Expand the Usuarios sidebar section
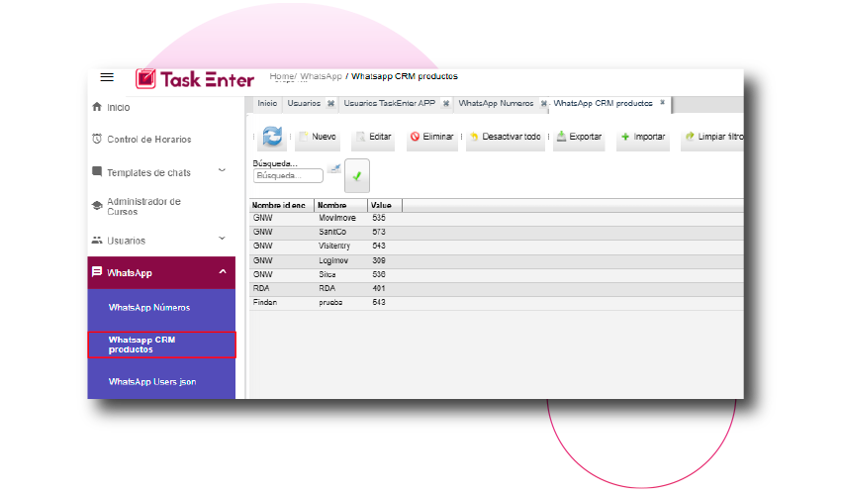 (222, 240)
